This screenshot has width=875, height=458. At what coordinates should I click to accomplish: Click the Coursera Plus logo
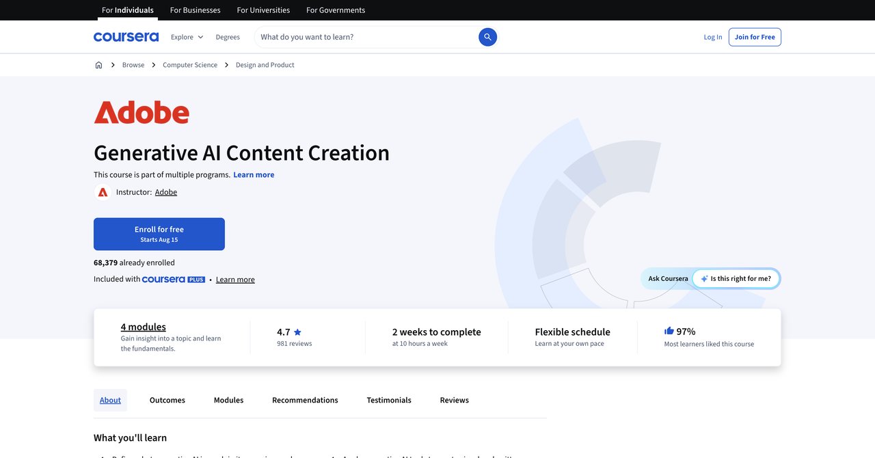[174, 280]
